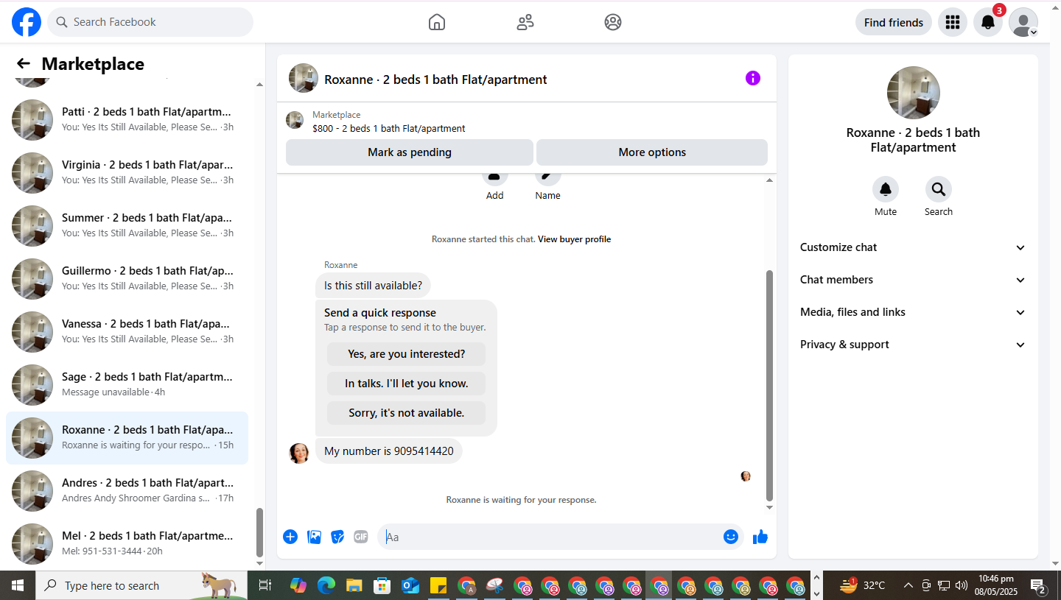Open the account profile menu avatar
The image size is (1061, 600).
[1023, 22]
